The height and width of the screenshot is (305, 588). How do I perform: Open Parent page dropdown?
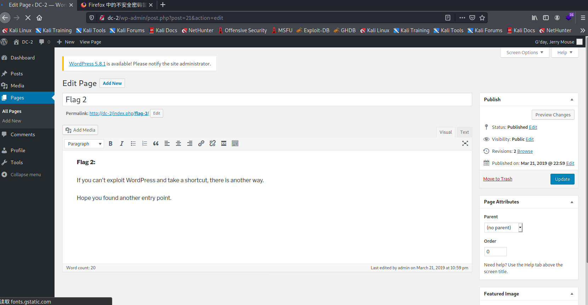503,228
